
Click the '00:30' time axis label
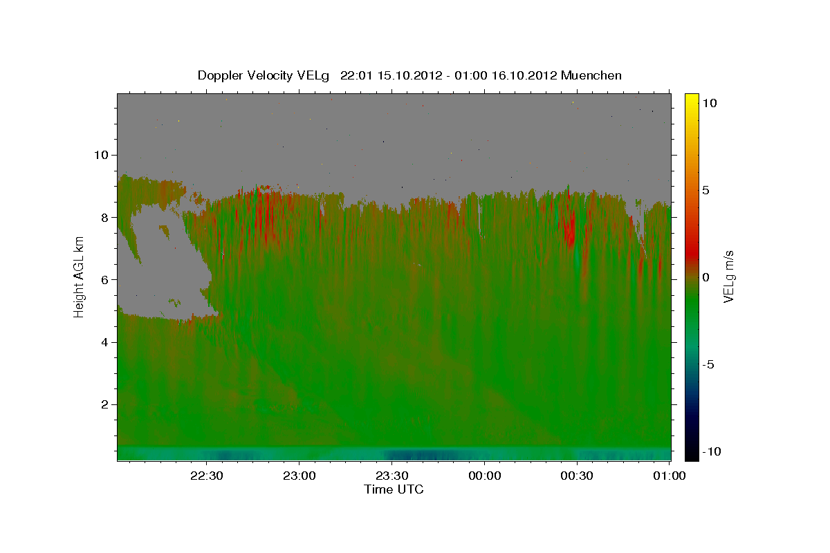point(577,476)
